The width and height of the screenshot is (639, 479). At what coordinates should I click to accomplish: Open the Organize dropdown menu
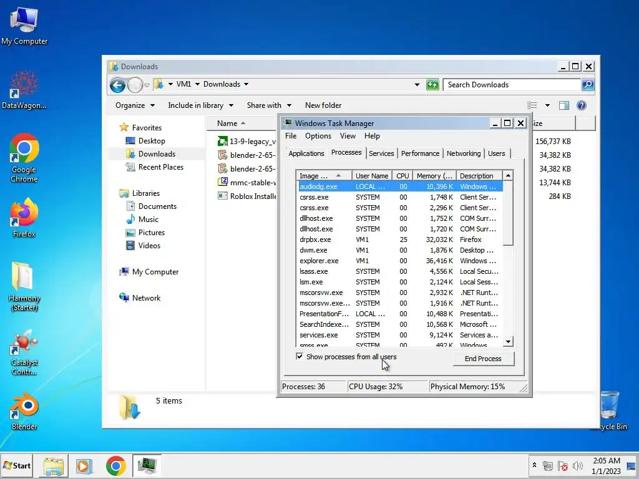(x=135, y=105)
